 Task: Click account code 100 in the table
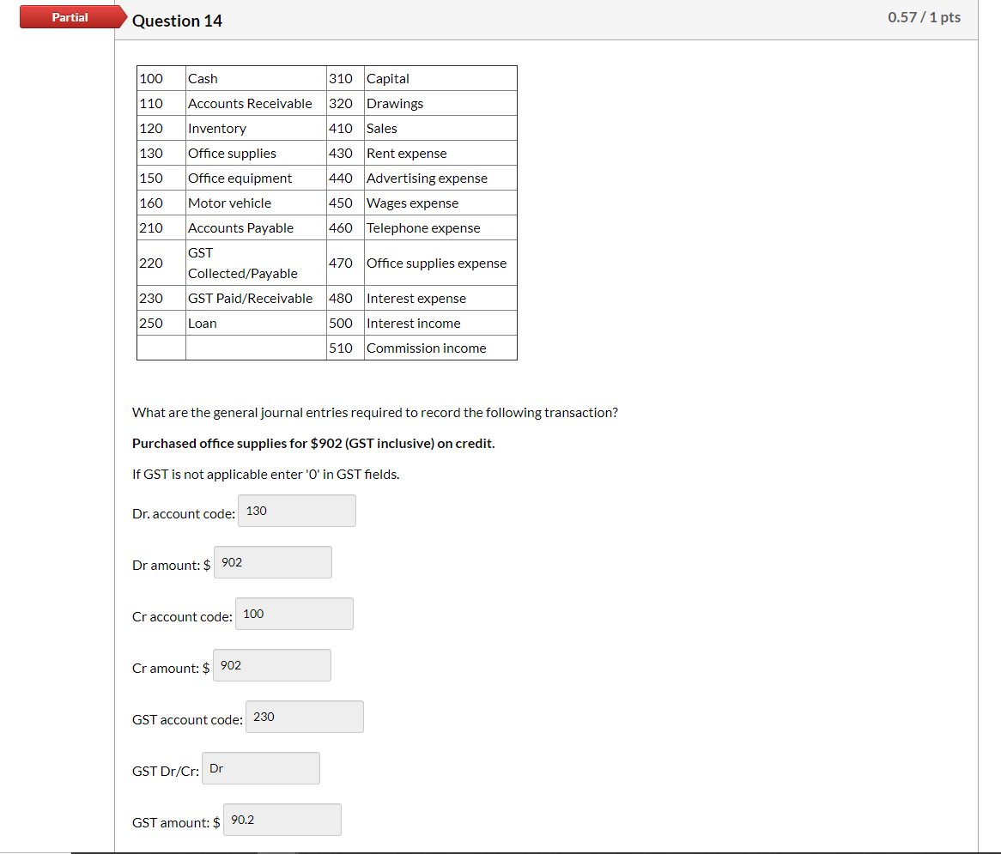(x=161, y=78)
